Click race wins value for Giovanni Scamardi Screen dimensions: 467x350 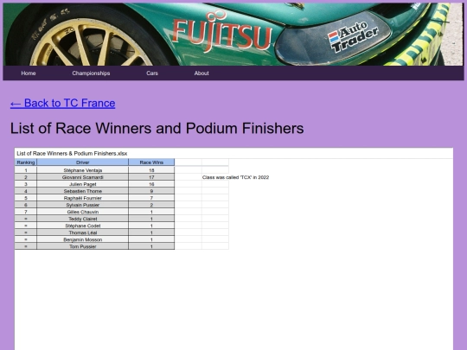(x=151, y=177)
